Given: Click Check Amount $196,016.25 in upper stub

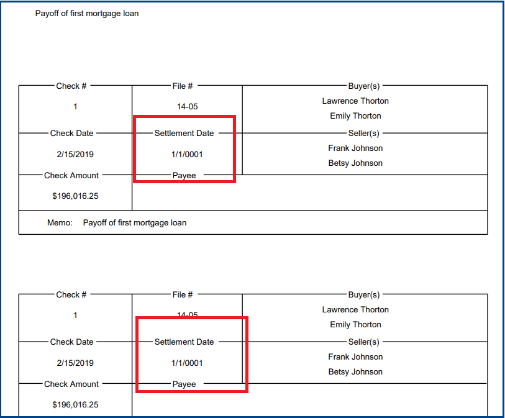Looking at the screenshot, I should pos(75,196).
